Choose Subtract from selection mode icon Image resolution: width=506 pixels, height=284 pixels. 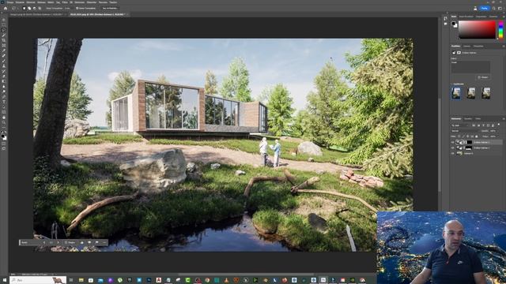(35, 9)
